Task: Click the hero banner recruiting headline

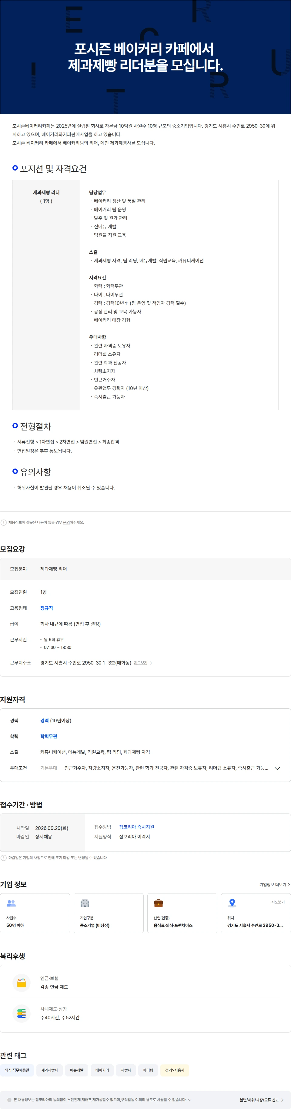Action: coord(145,57)
